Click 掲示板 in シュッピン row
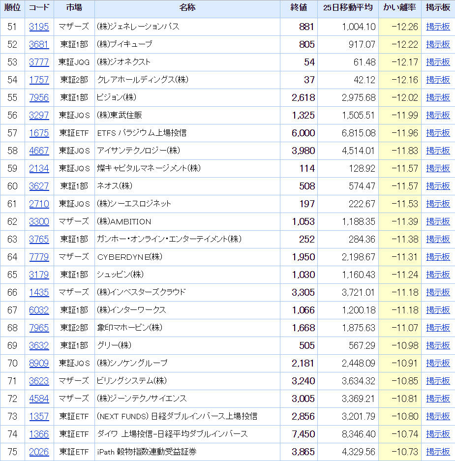455x461 pixels. coord(438,275)
